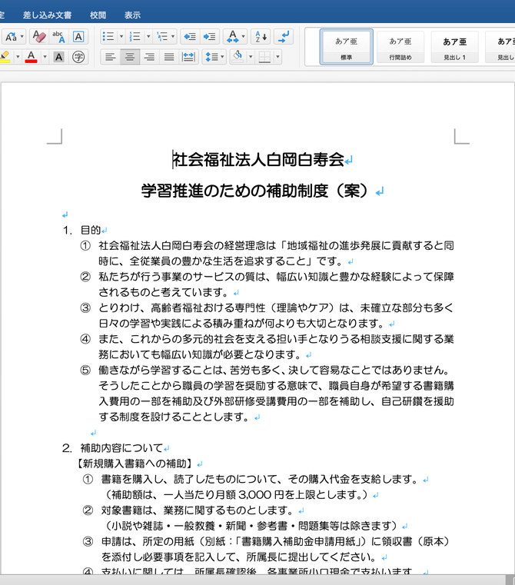Select the 行間詰め style
The width and height of the screenshot is (515, 585).
(x=400, y=47)
